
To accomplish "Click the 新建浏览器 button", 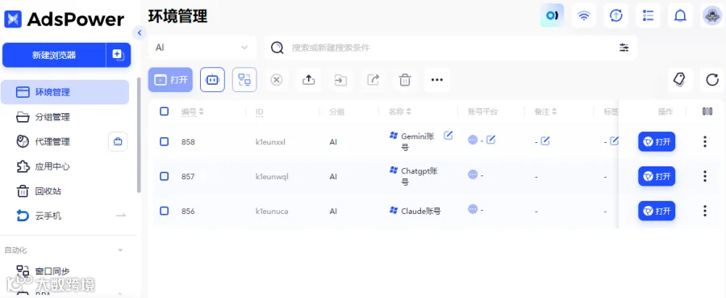I will (54, 55).
